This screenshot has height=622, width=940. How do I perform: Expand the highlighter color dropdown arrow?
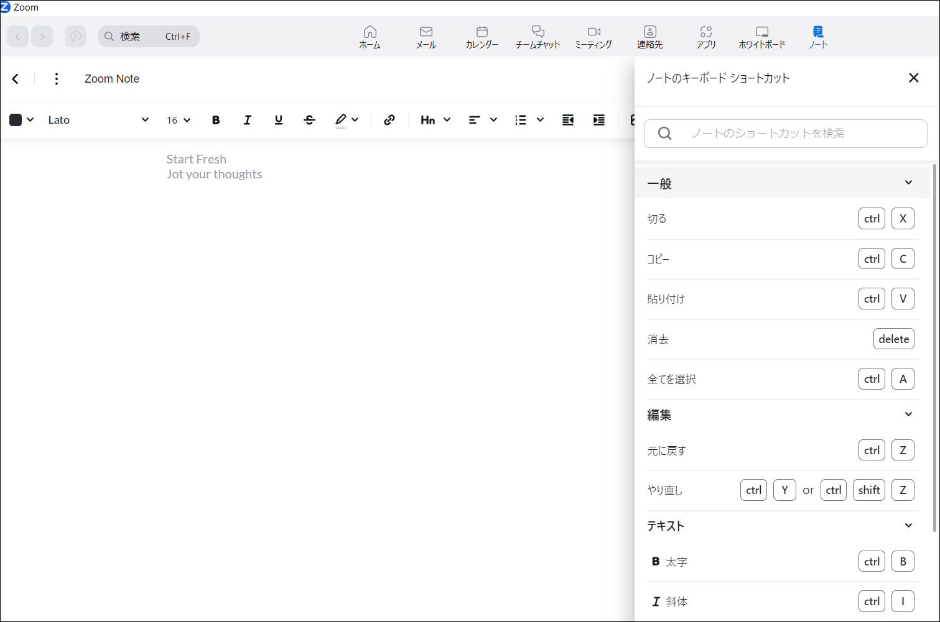[355, 120]
